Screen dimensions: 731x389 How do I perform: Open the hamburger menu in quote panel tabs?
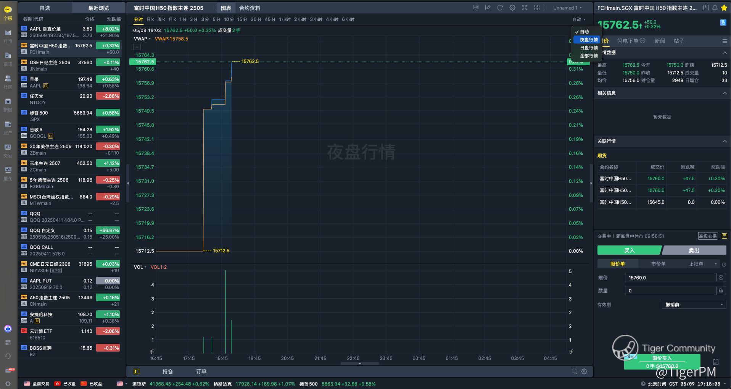pyautogui.click(x=725, y=41)
